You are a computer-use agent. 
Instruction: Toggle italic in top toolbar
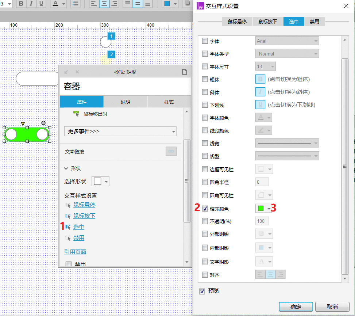31,4
